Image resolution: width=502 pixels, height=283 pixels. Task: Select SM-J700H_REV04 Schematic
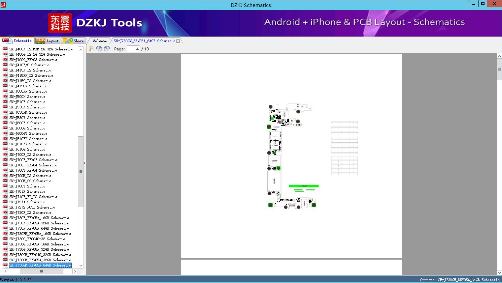33,165
